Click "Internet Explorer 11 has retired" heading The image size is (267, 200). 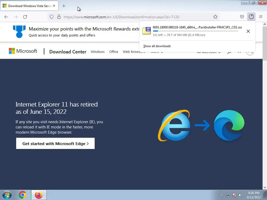pos(57,108)
